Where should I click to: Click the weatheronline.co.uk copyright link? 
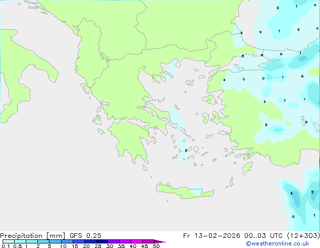coord(278,243)
